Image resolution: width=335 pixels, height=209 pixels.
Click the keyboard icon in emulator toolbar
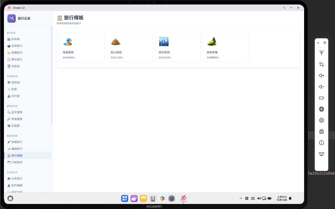pos(321,154)
